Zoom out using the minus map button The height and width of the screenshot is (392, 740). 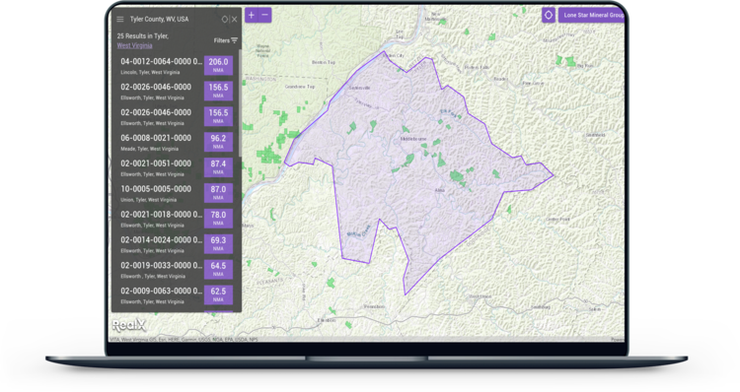click(x=264, y=15)
